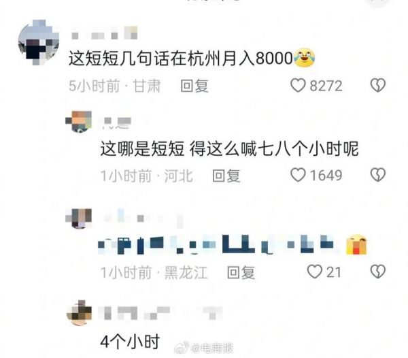Like the Hebei reply with 1649 likes

point(298,175)
